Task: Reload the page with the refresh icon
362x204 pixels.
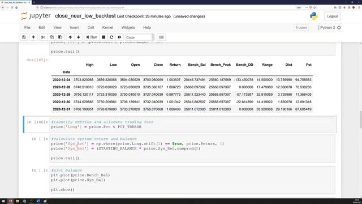Action: [12, 7]
